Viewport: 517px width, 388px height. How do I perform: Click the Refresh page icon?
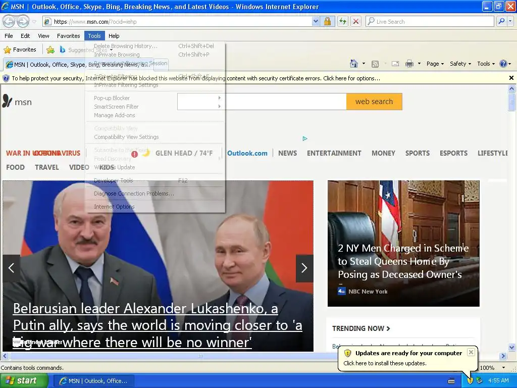coord(343,22)
